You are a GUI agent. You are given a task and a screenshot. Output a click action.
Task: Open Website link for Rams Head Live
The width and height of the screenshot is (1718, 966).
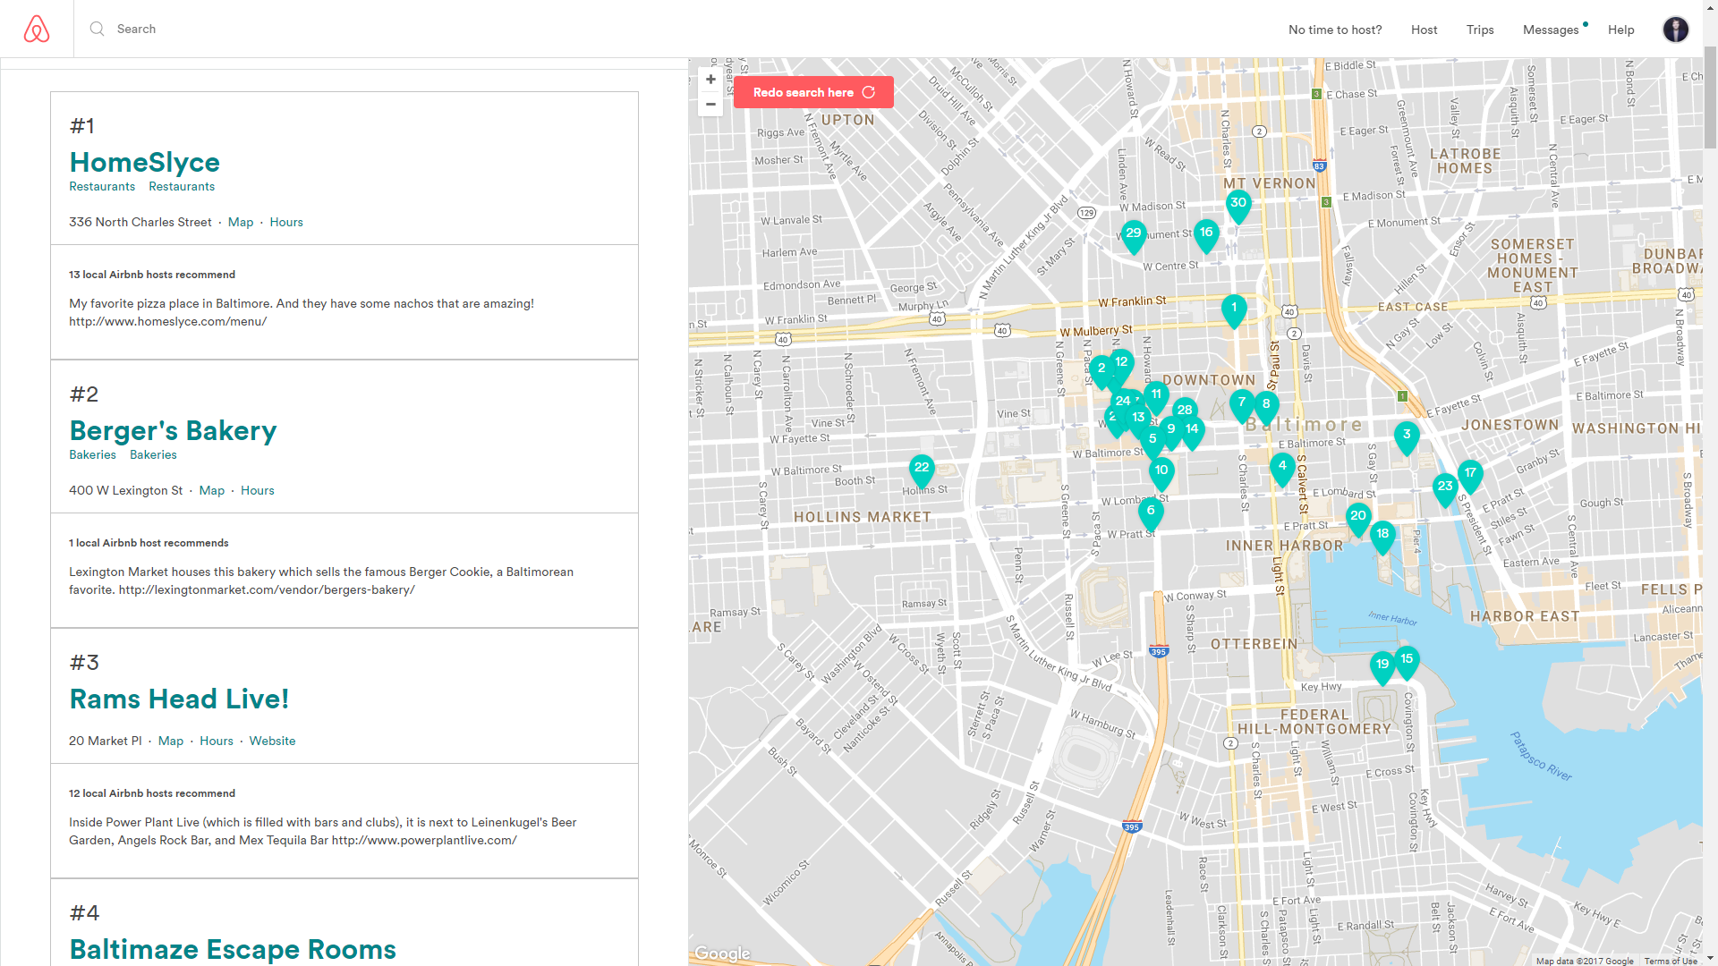[x=272, y=741]
